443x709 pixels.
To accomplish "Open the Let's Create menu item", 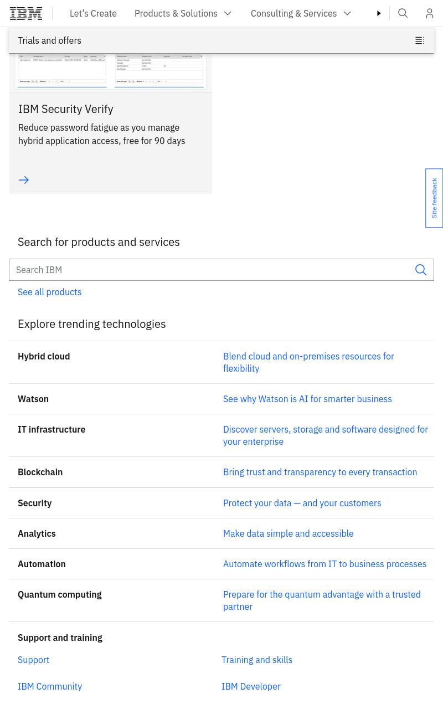I will [x=93, y=13].
